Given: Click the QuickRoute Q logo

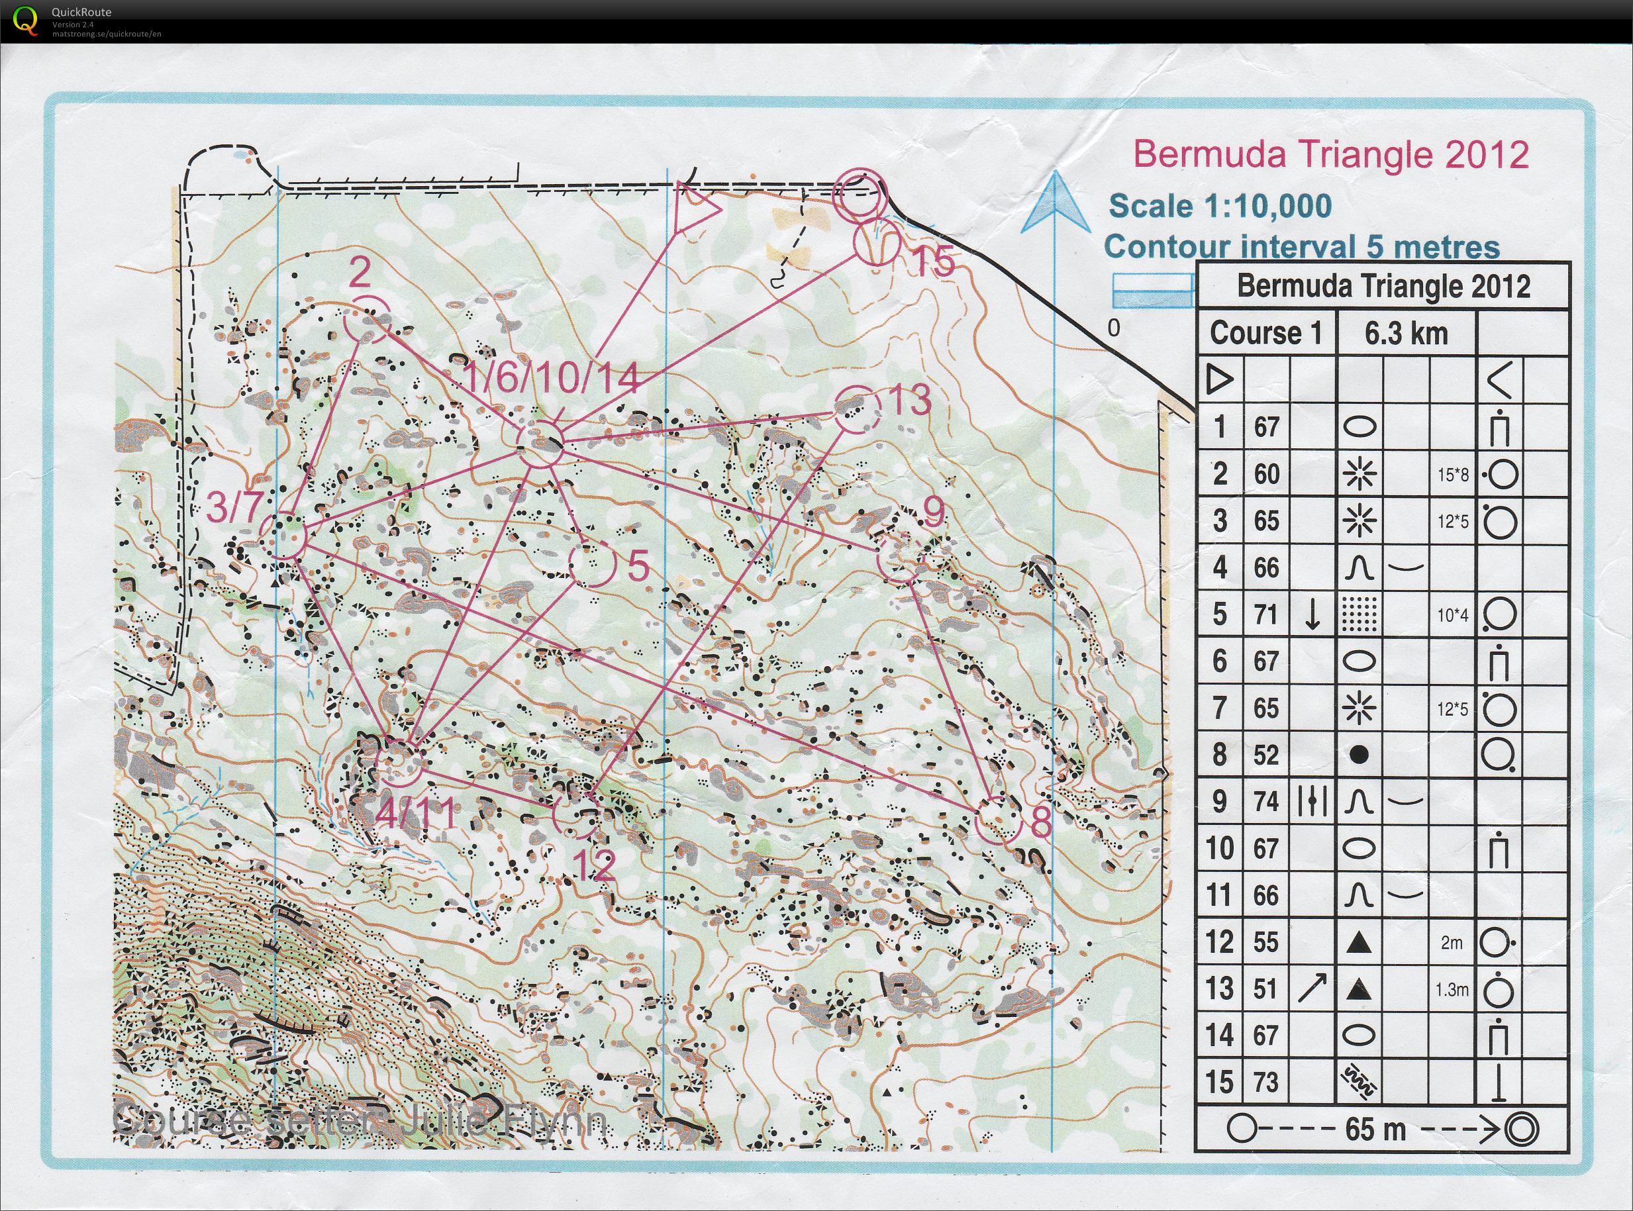Looking at the screenshot, I should tap(26, 20).
